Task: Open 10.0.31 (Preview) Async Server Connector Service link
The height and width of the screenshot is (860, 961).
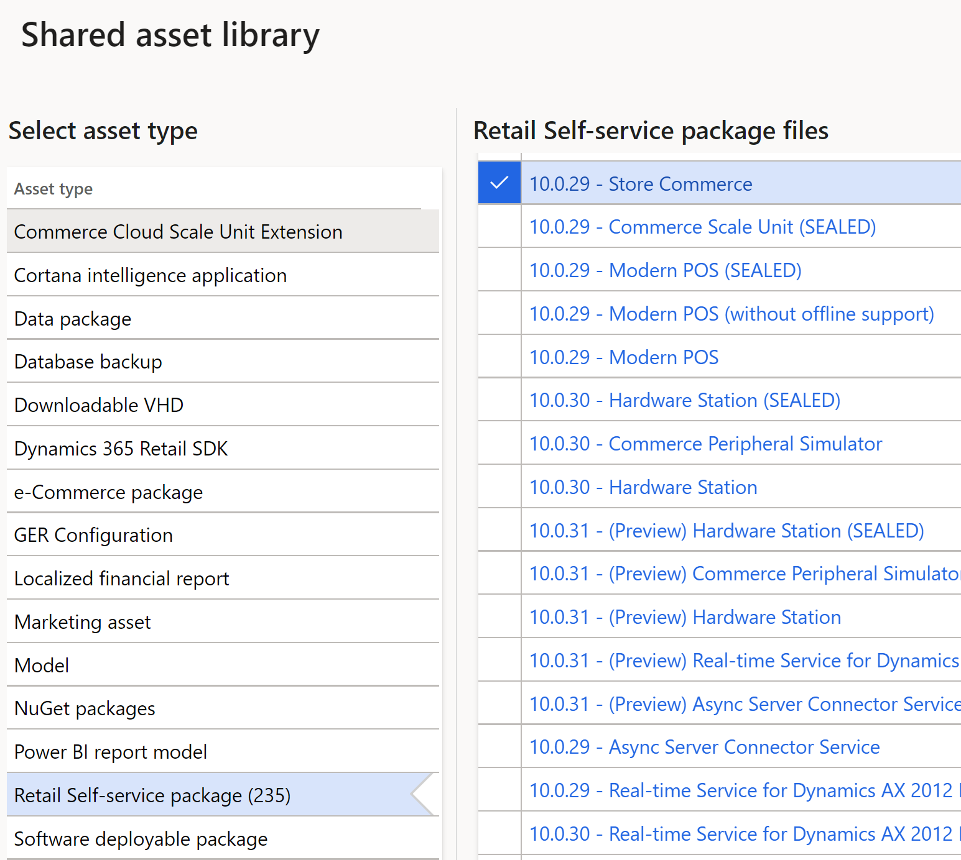Action: click(x=745, y=704)
